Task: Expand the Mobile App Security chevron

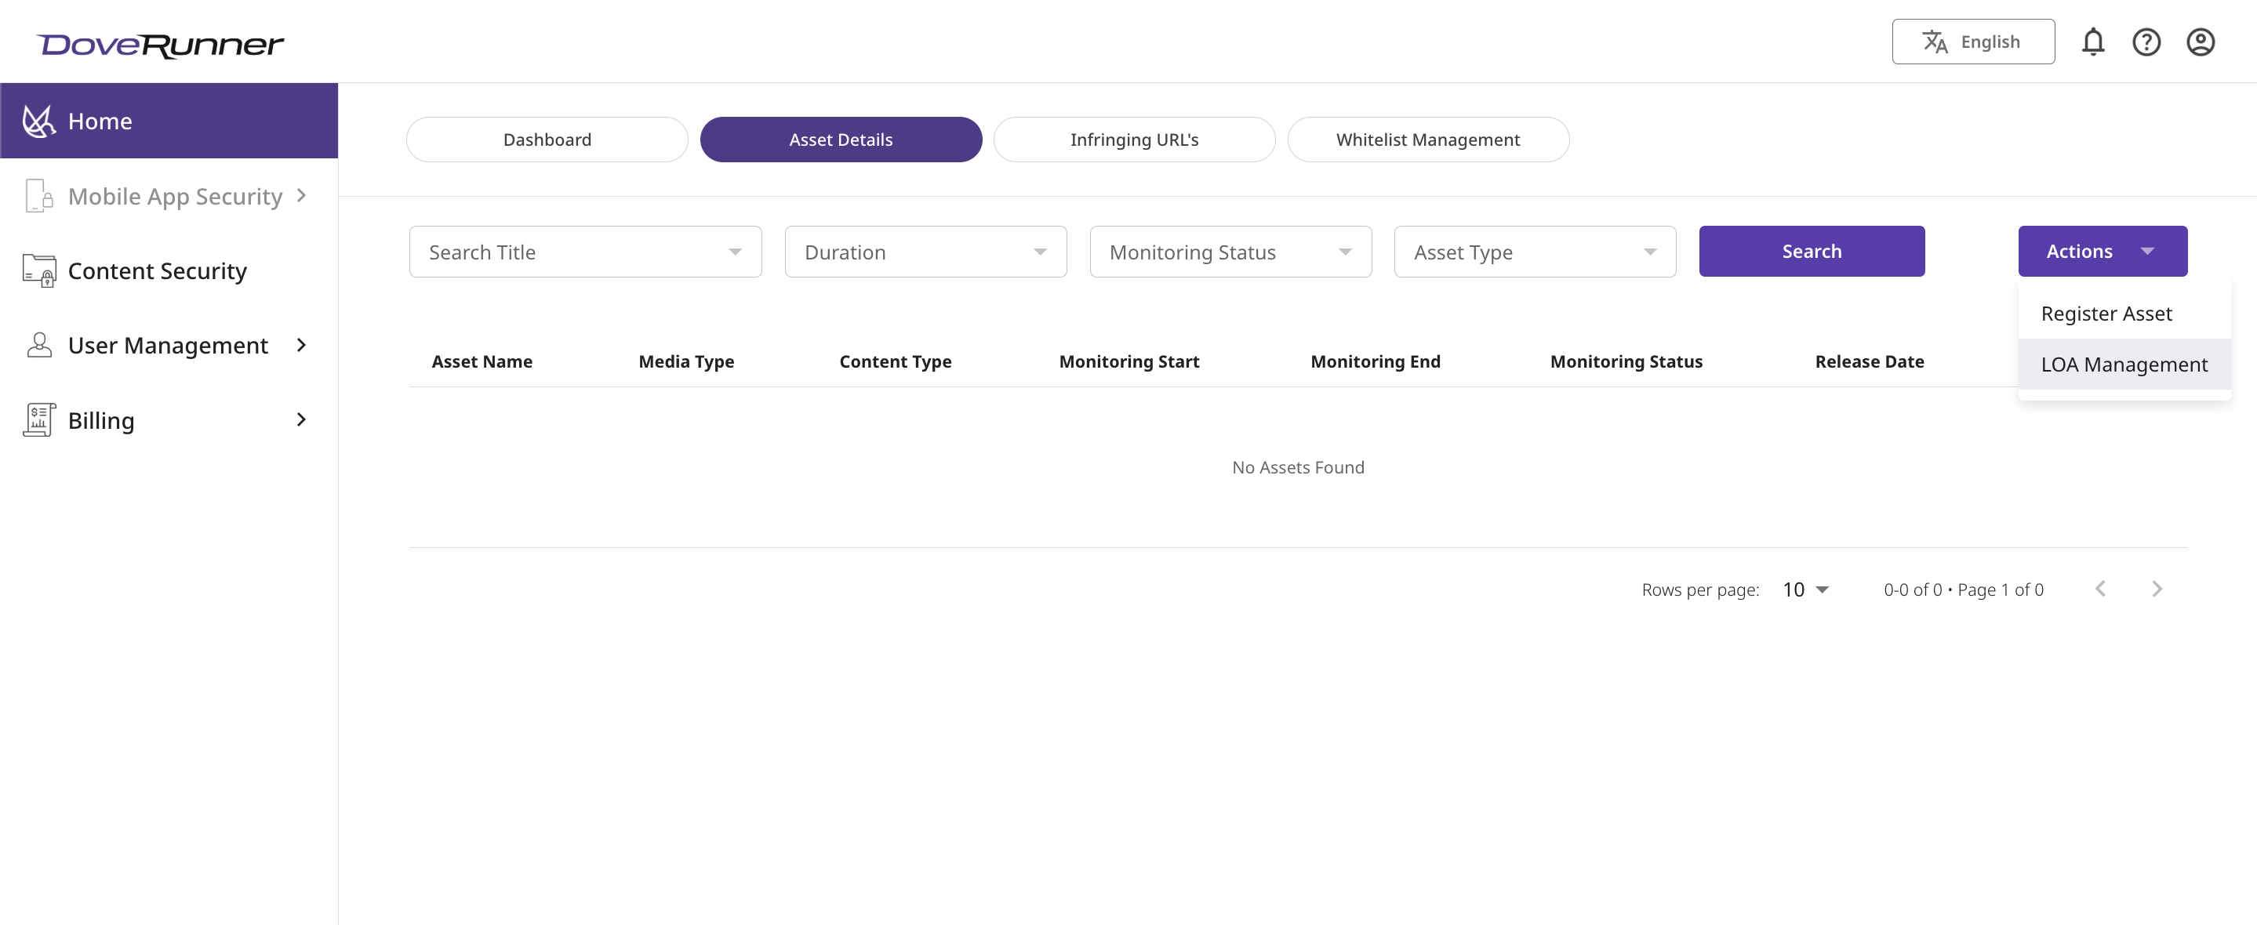Action: (301, 195)
